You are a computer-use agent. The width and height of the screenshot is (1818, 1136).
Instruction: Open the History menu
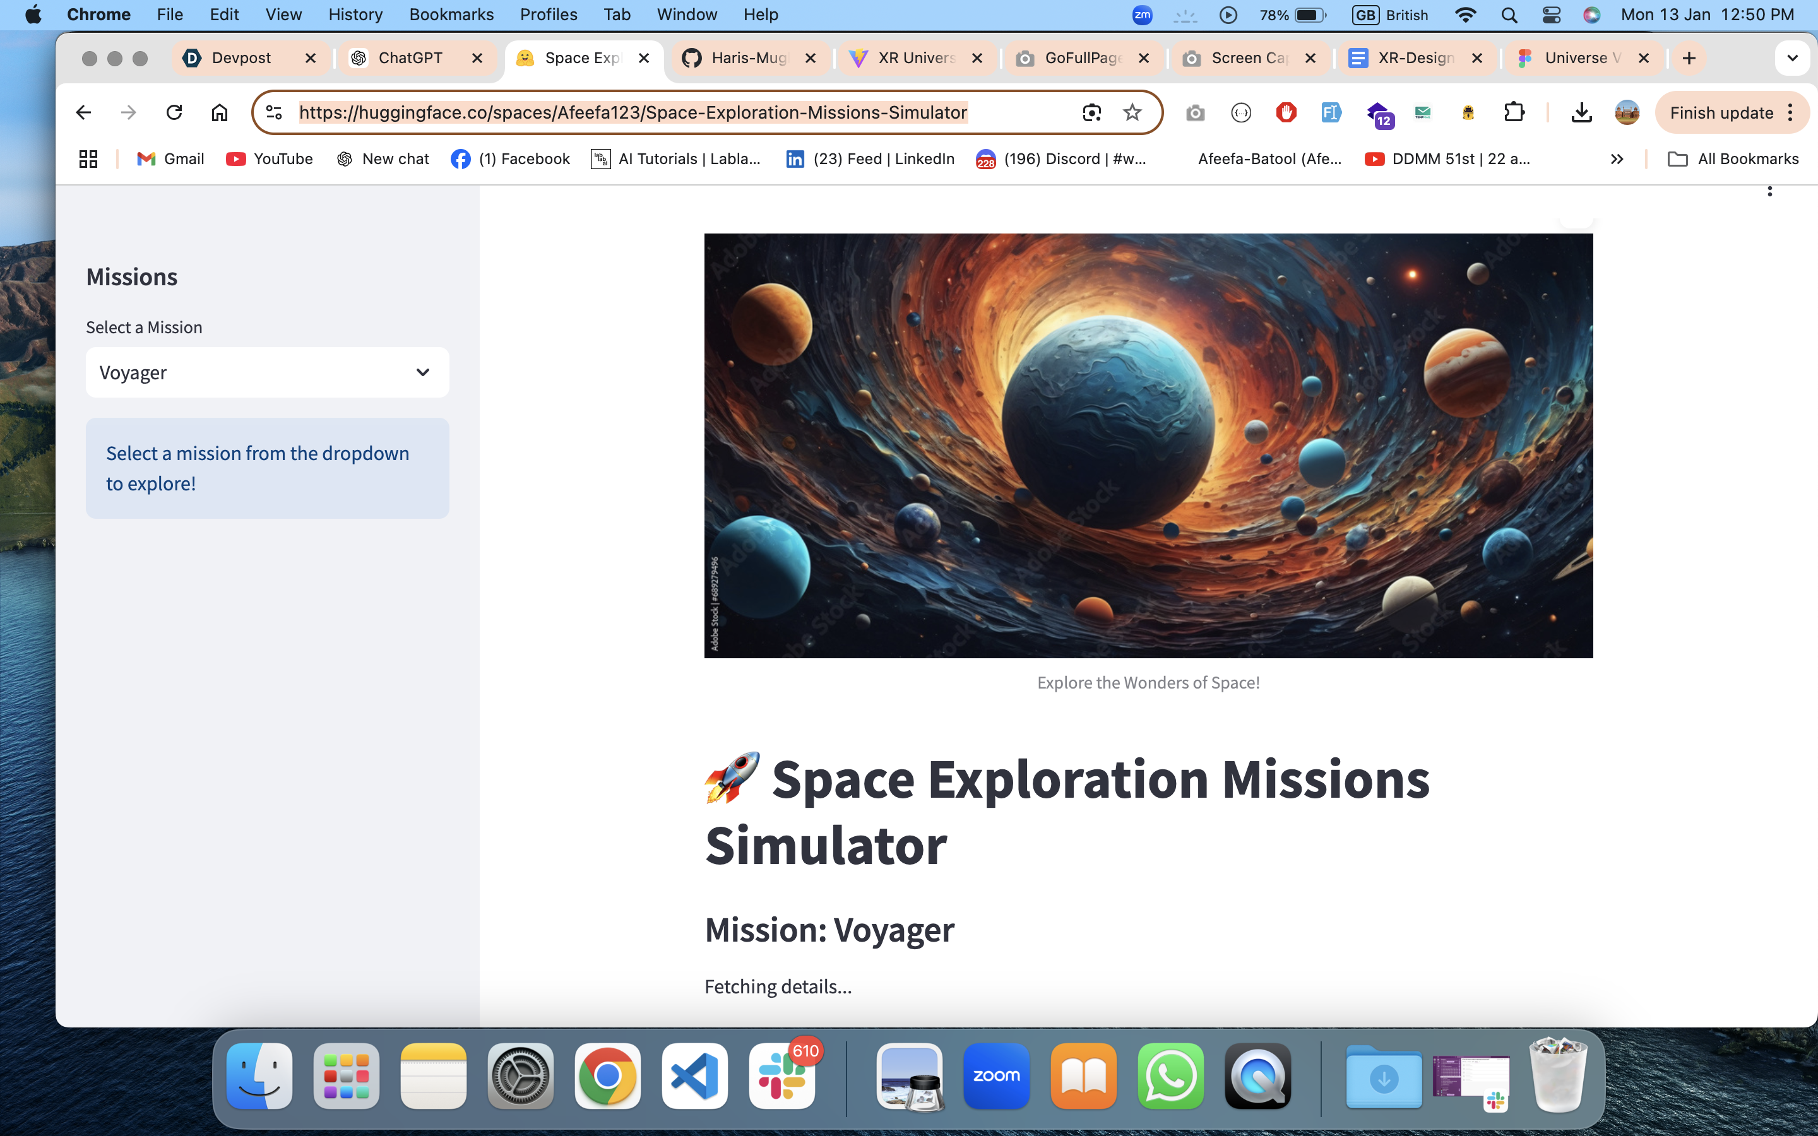355,15
